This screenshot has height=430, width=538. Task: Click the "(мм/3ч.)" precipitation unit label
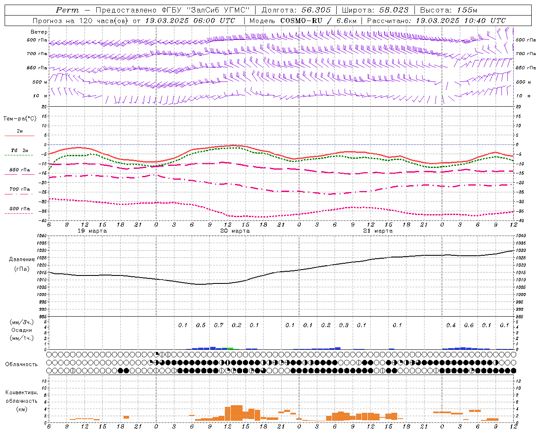click(x=22, y=322)
